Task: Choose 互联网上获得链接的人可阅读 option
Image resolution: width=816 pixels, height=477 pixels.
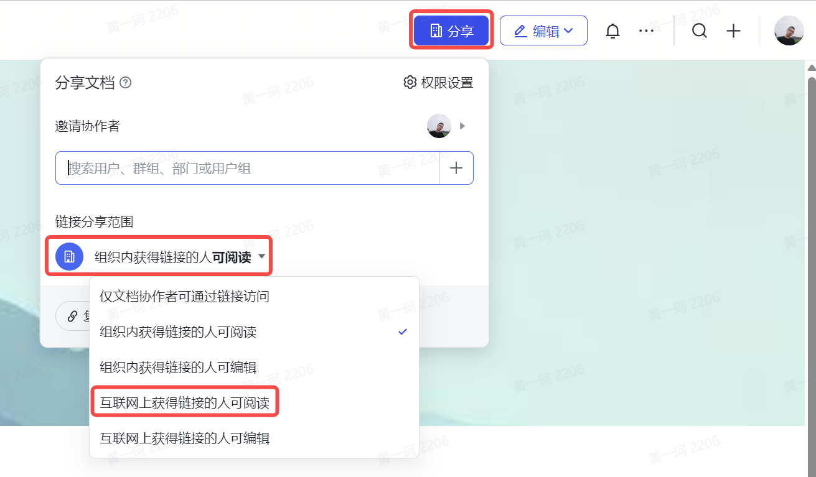Action: pos(185,403)
